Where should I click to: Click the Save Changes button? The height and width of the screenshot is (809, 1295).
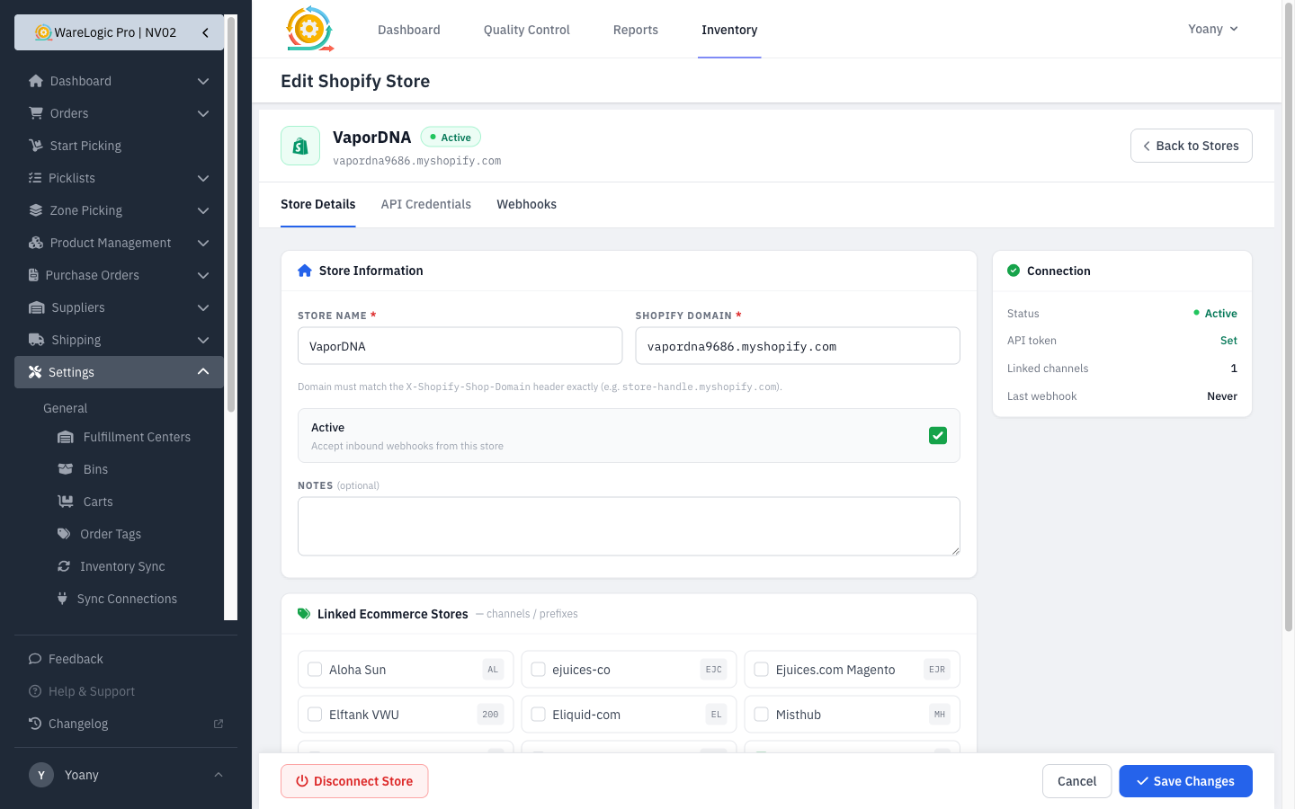click(1185, 781)
